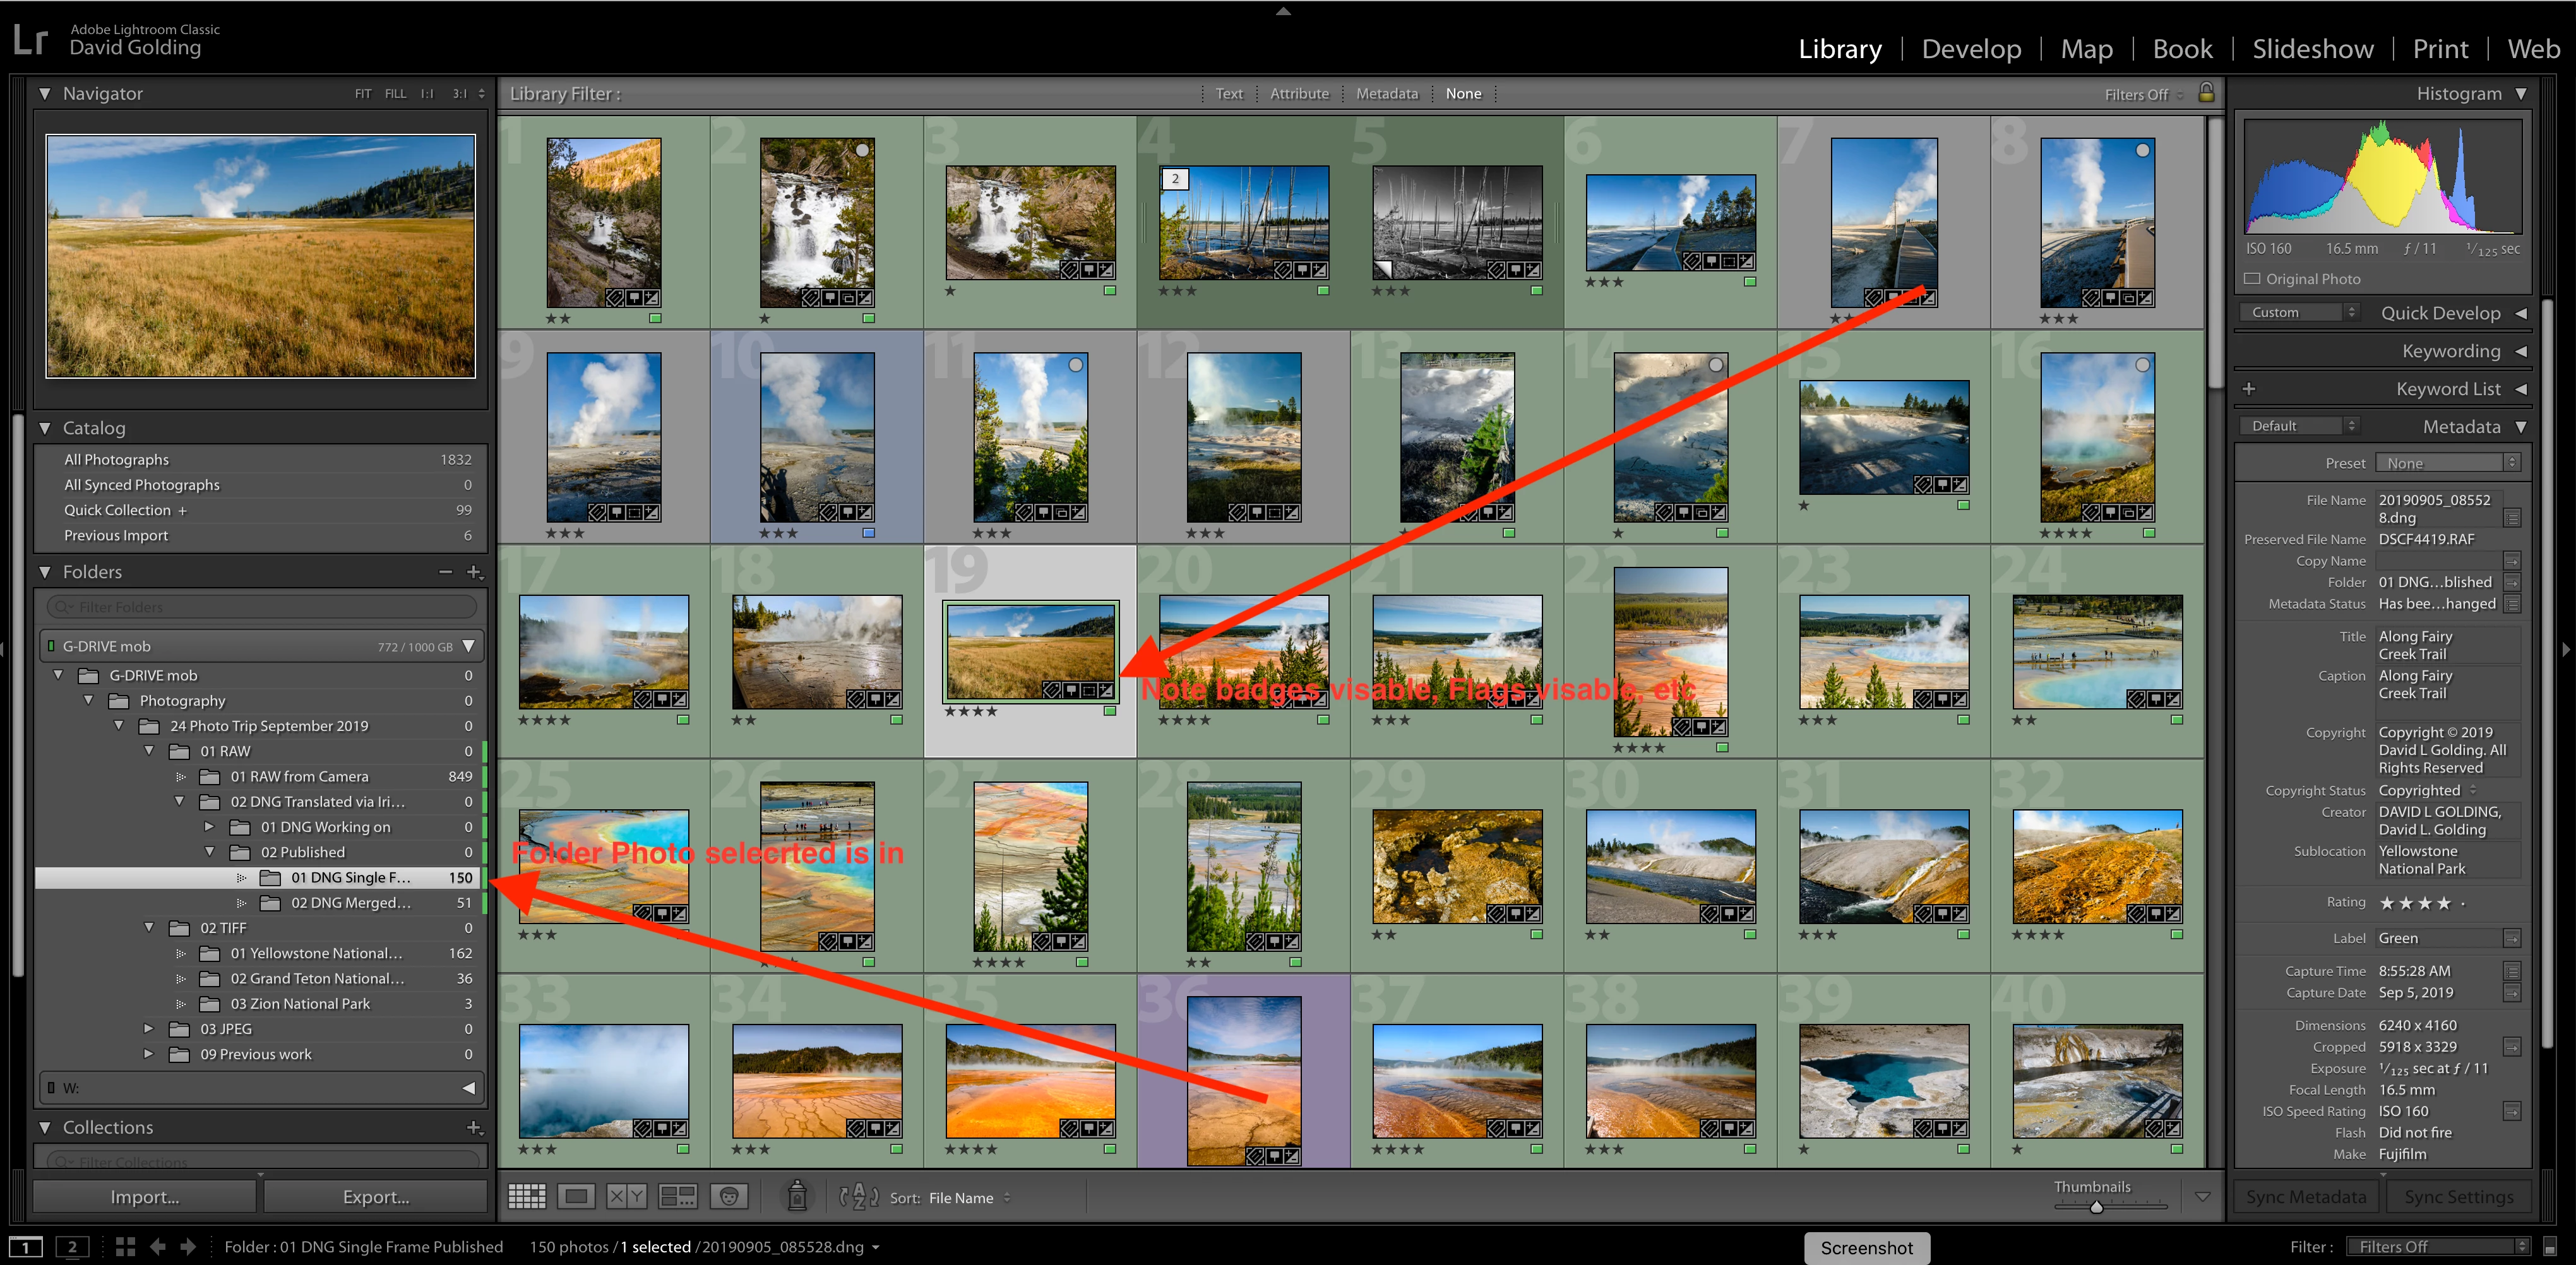
Task: Toggle the Filters Off switch at bottom right
Action: (2549, 1246)
